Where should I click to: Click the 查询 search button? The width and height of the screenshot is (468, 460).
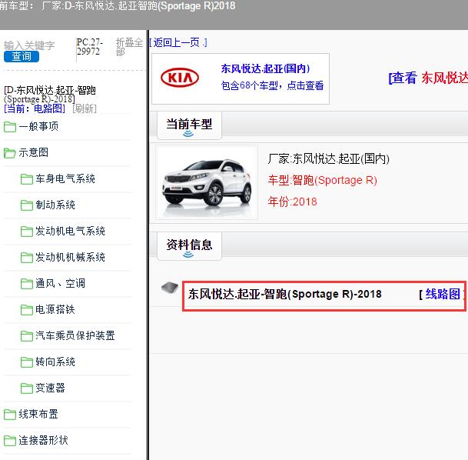pyautogui.click(x=22, y=56)
